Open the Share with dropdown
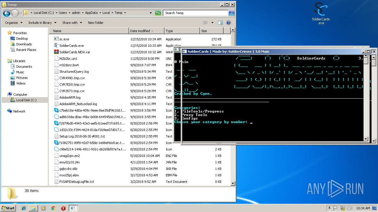378x212 pixels. click(72, 23)
